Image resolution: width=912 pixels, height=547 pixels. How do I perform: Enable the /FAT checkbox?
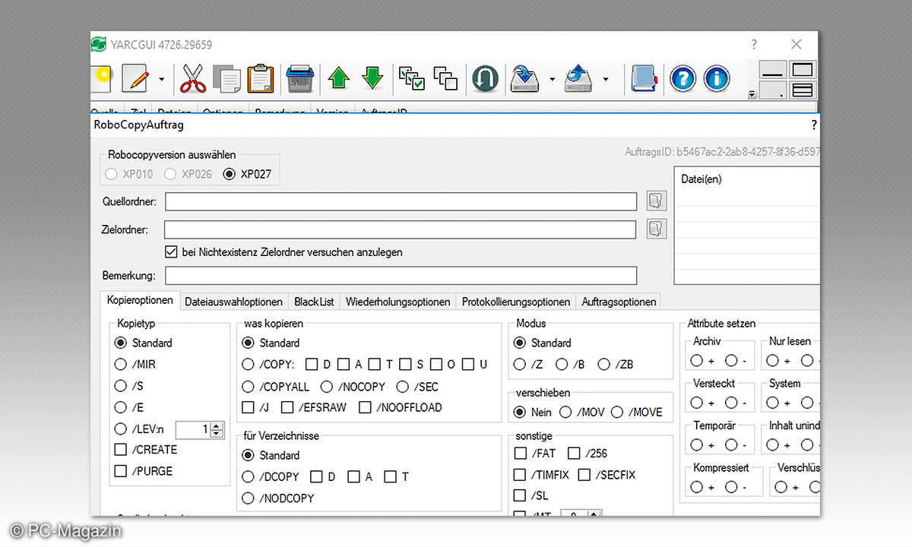(x=520, y=454)
